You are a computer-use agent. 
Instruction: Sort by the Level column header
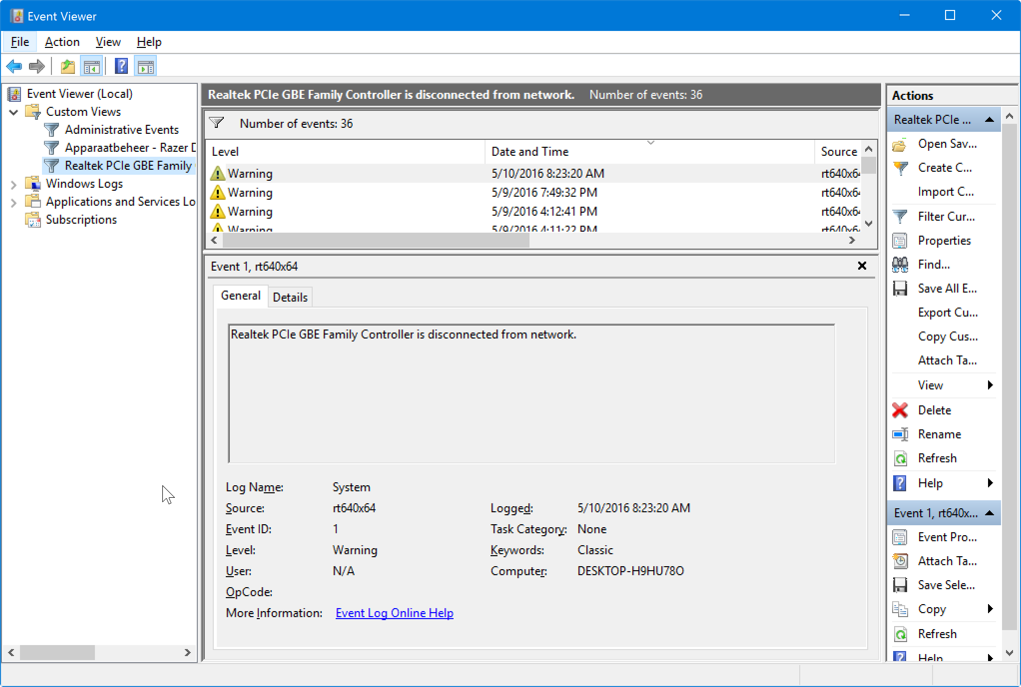point(345,152)
